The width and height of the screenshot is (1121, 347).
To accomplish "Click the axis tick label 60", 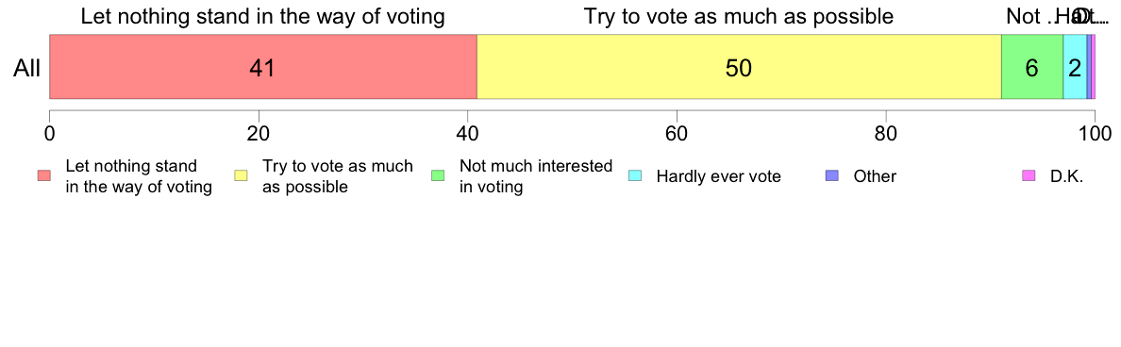I will [677, 134].
